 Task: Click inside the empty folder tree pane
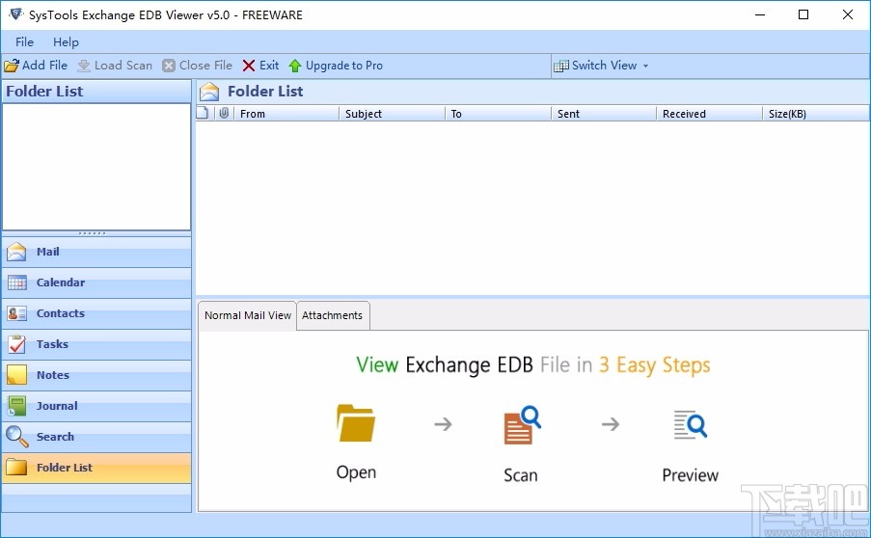(x=96, y=167)
